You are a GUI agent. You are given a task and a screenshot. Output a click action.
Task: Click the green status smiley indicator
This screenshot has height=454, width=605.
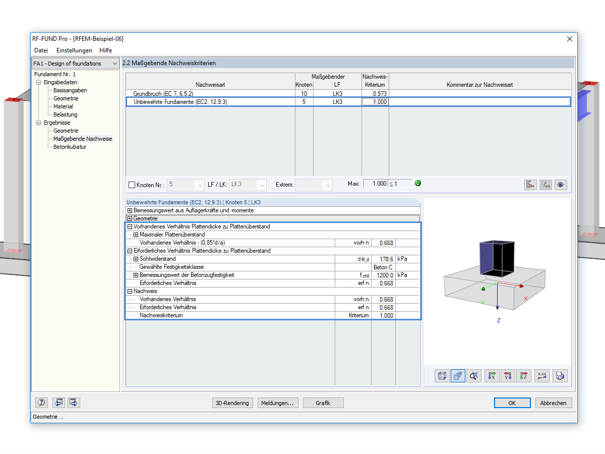(418, 183)
